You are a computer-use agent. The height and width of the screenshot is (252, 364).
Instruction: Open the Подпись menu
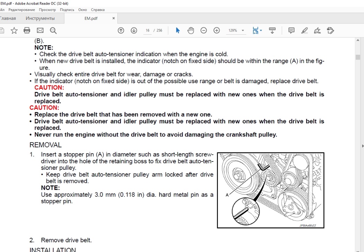tap(67, 10)
